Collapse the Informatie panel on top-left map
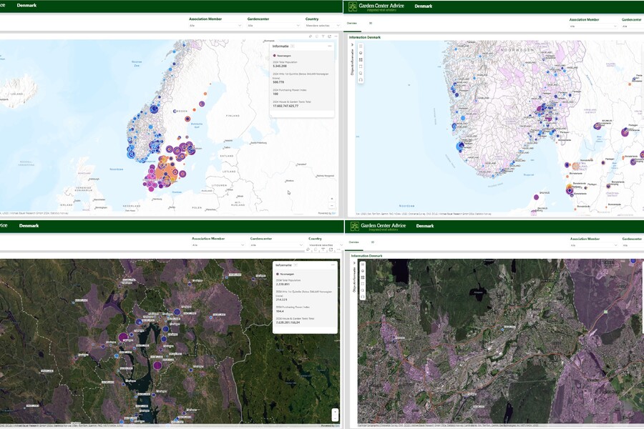 pos(329,46)
